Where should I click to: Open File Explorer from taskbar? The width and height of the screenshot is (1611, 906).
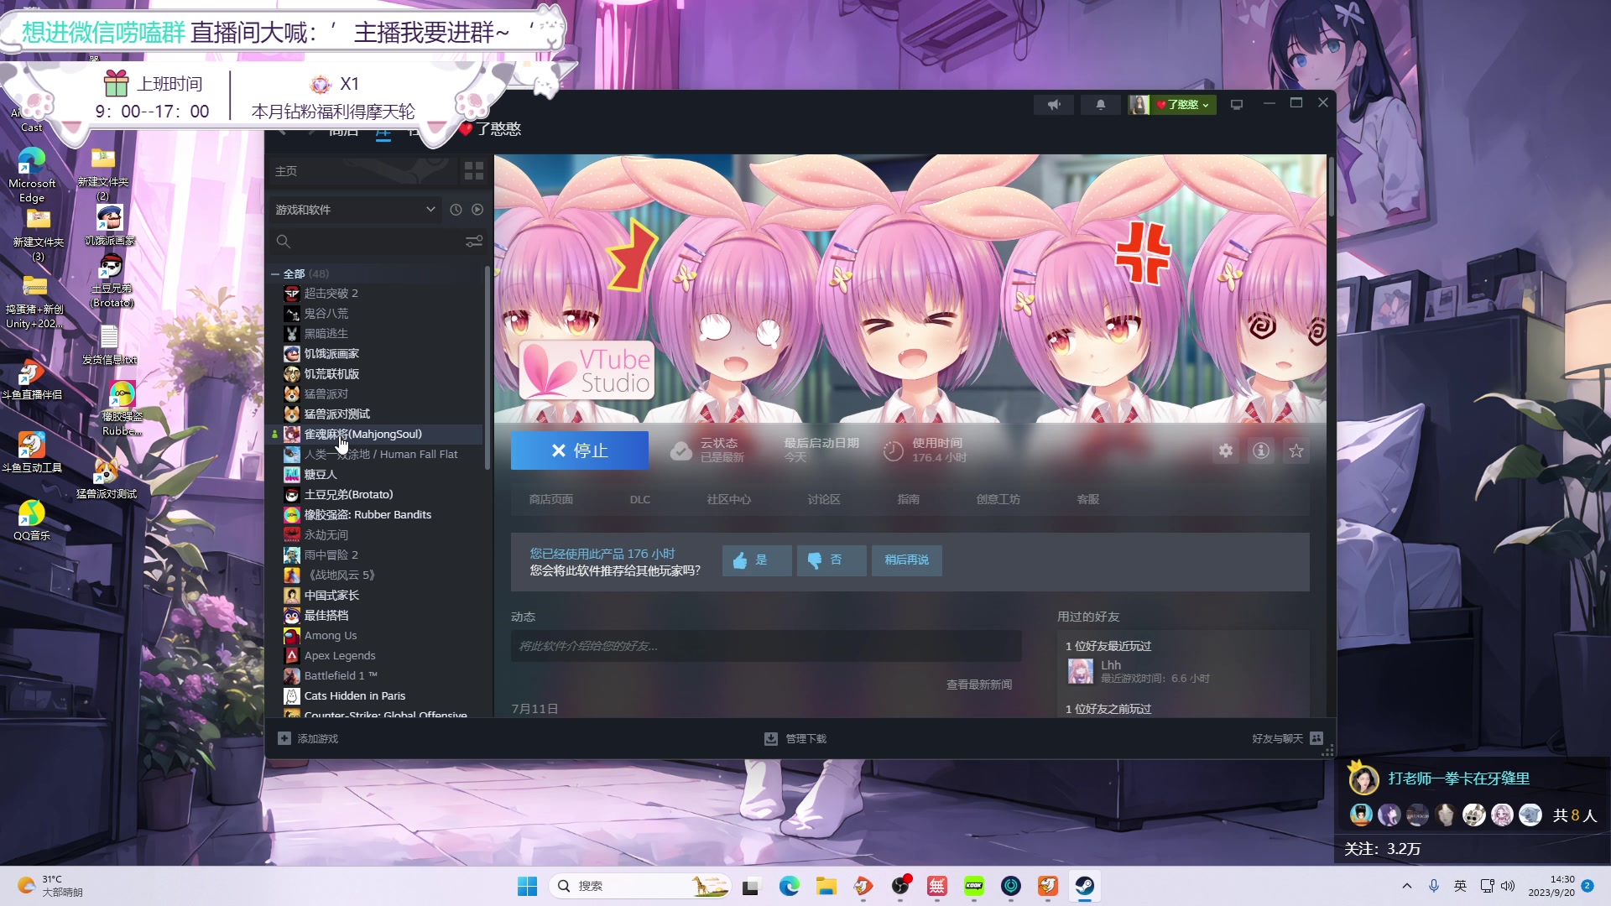click(x=826, y=886)
